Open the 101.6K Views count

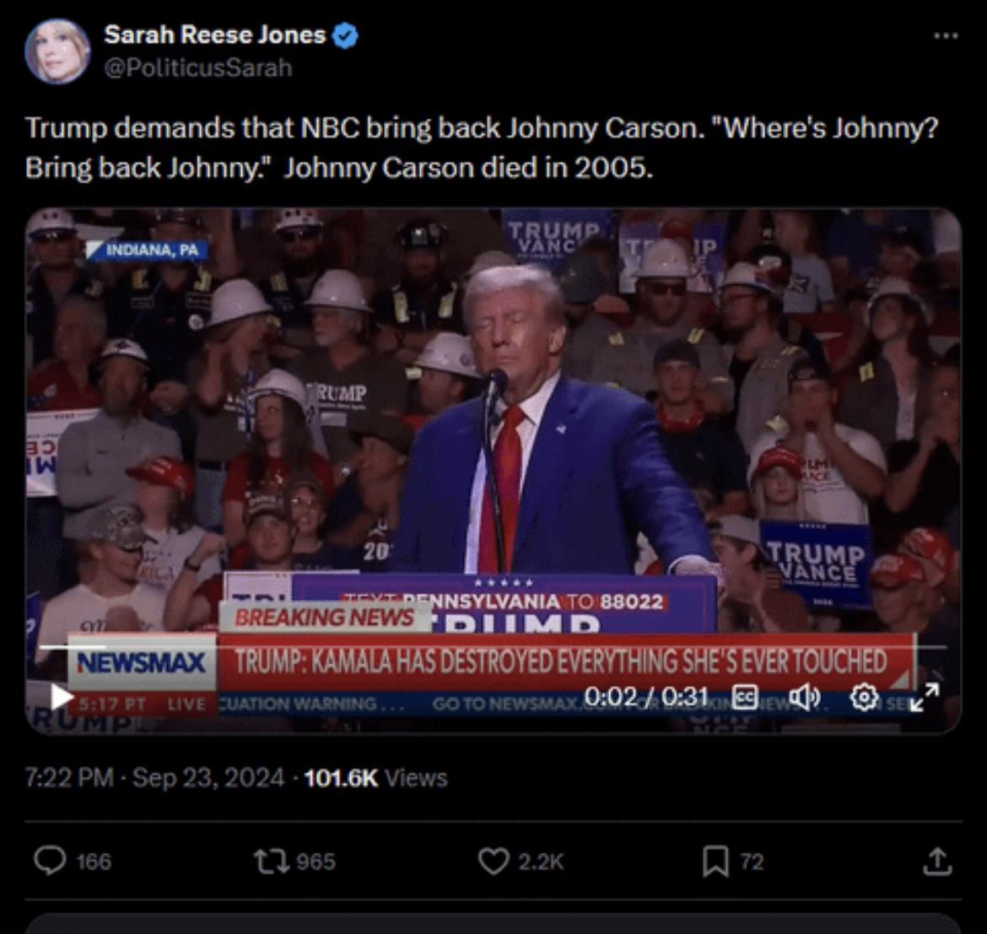[375, 778]
